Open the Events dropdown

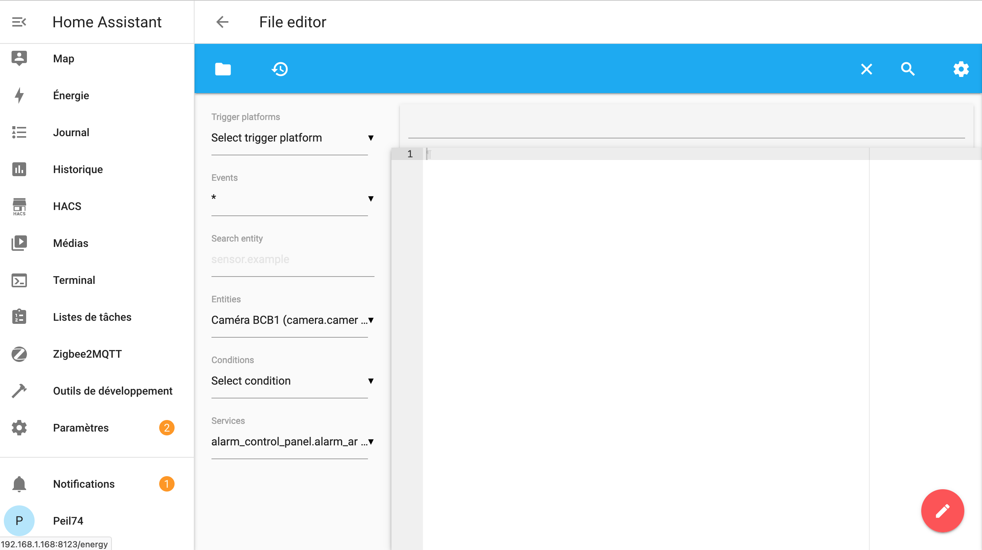(x=292, y=198)
